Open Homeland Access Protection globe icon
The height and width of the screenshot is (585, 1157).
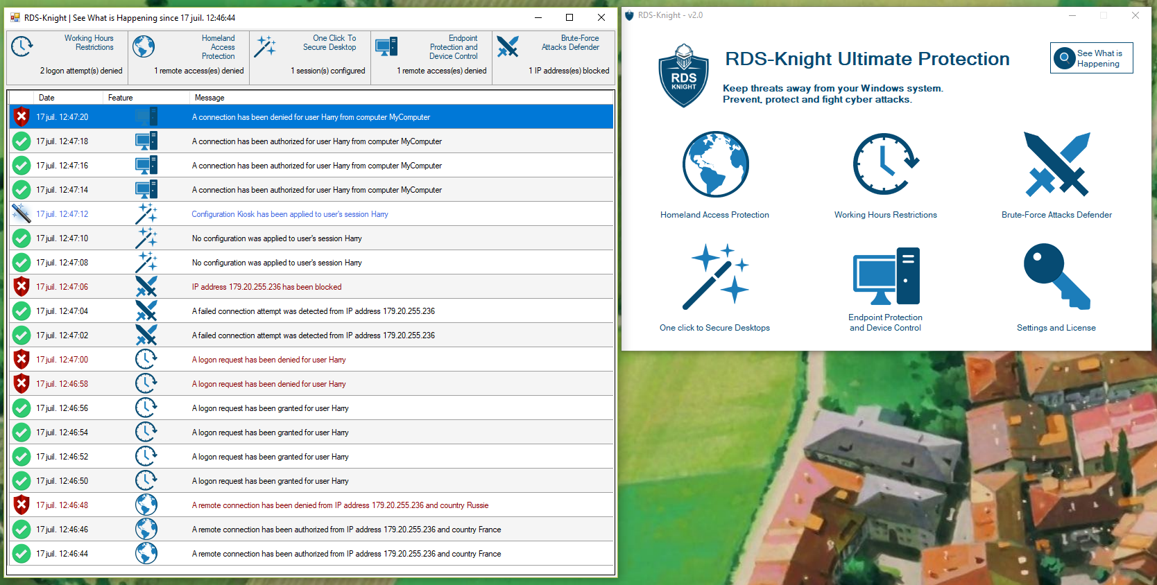[x=715, y=165]
